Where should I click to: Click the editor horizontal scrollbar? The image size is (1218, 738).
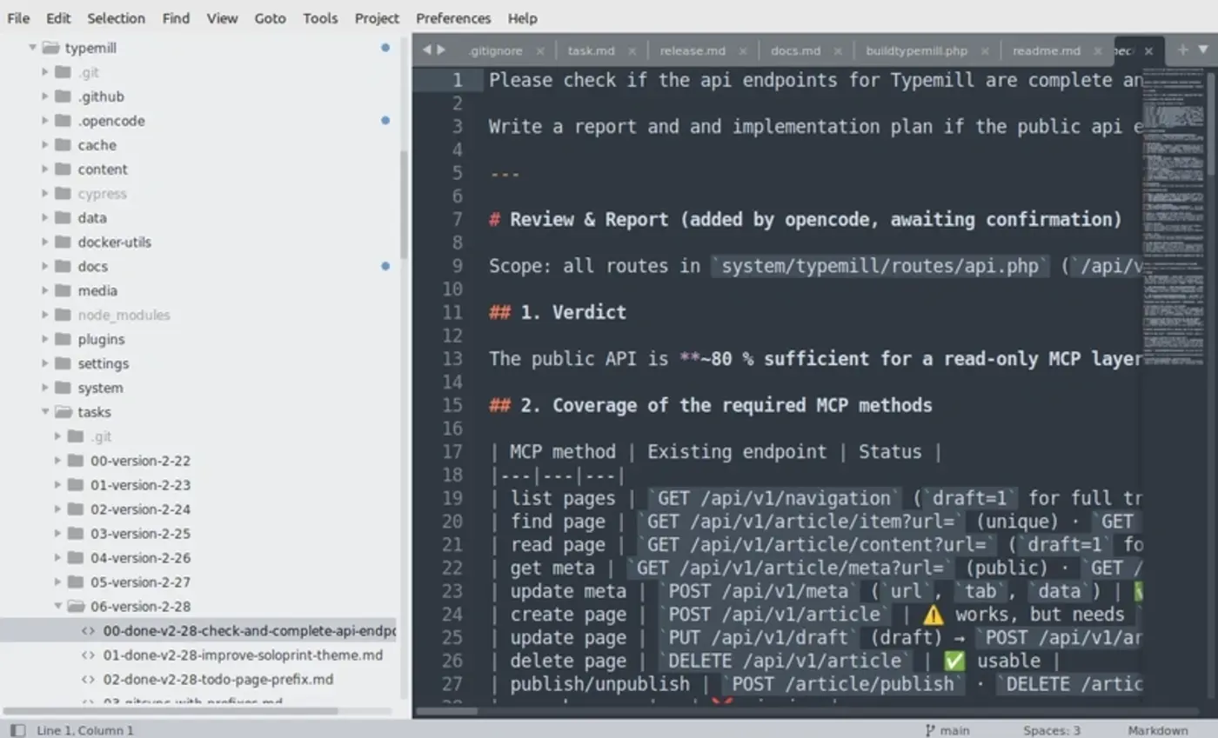(447, 711)
